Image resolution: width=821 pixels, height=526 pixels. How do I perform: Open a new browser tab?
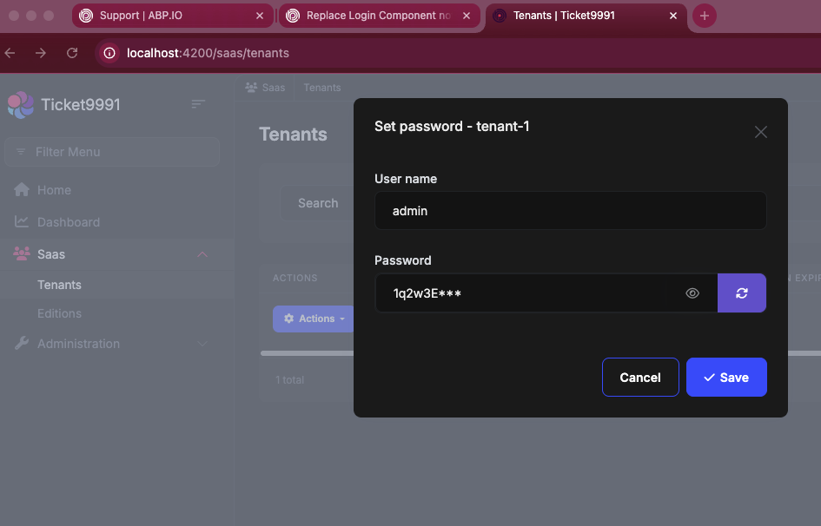(x=705, y=16)
